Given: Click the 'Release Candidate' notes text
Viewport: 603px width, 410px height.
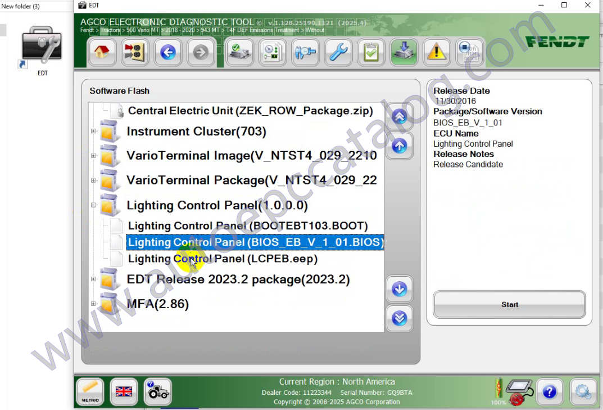Looking at the screenshot, I should click(468, 164).
